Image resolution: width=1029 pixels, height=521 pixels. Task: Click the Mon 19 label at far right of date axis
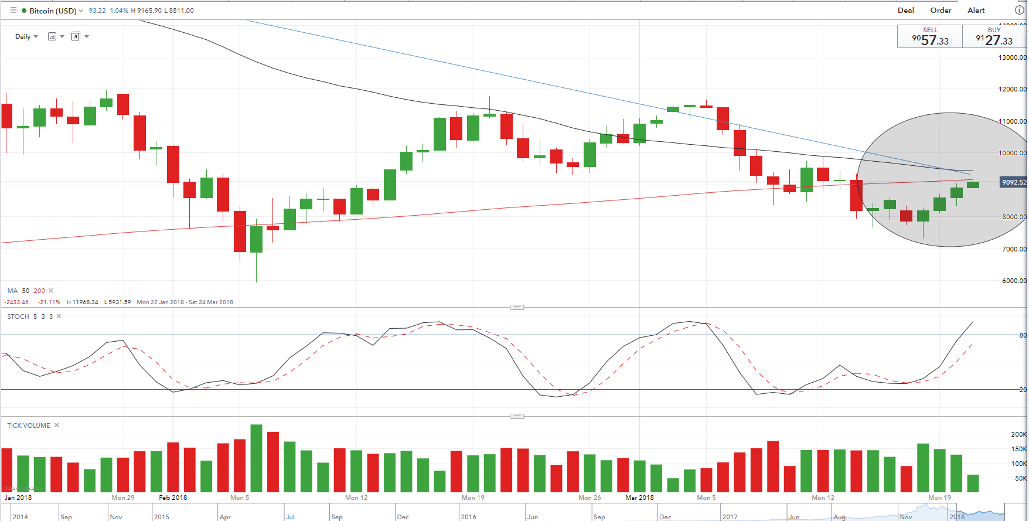(x=939, y=498)
